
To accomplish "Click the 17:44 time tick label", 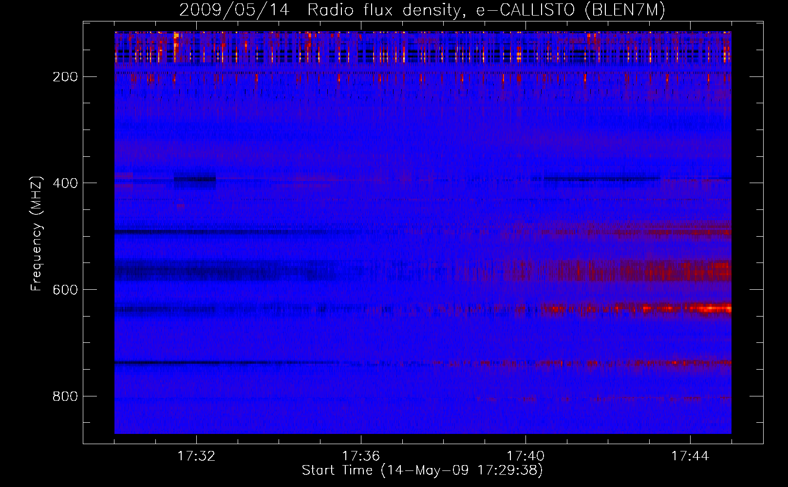I will (x=690, y=456).
